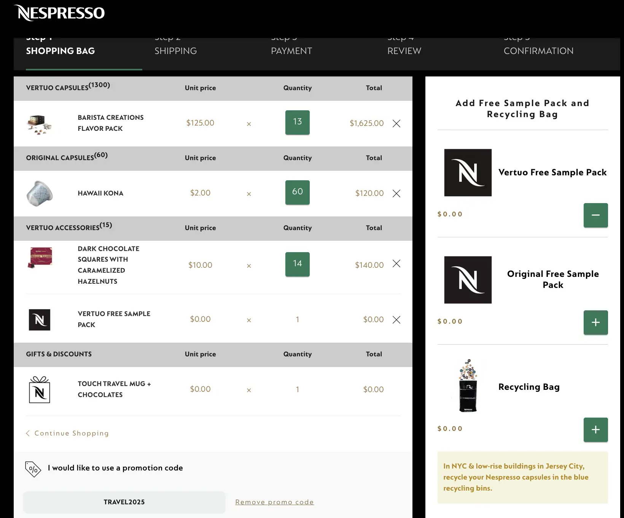Image resolution: width=624 pixels, height=518 pixels.
Task: Remove Vertuo Free Sample Pack row
Action: (x=396, y=320)
